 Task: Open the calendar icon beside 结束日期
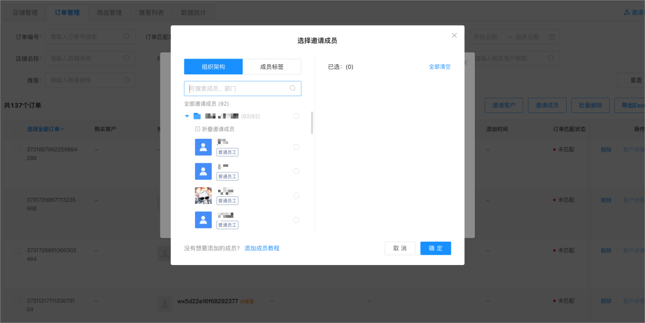point(553,36)
